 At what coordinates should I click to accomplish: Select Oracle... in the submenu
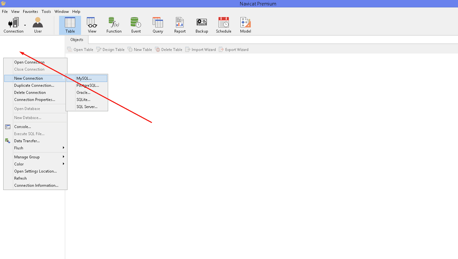tap(87, 93)
